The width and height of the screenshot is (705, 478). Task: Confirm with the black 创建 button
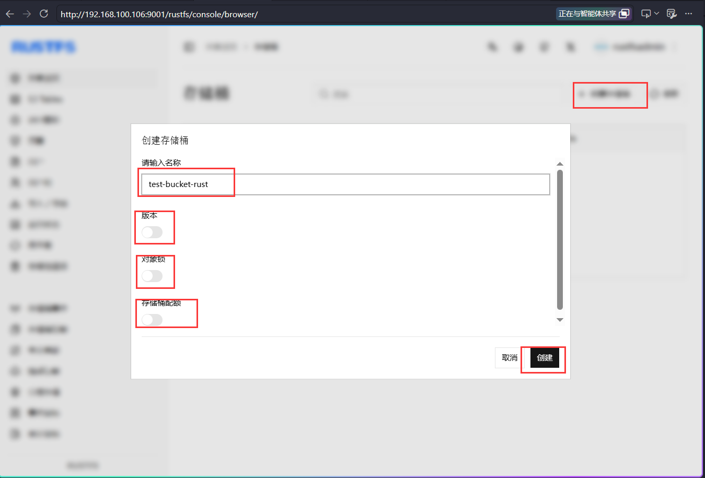[x=545, y=358]
